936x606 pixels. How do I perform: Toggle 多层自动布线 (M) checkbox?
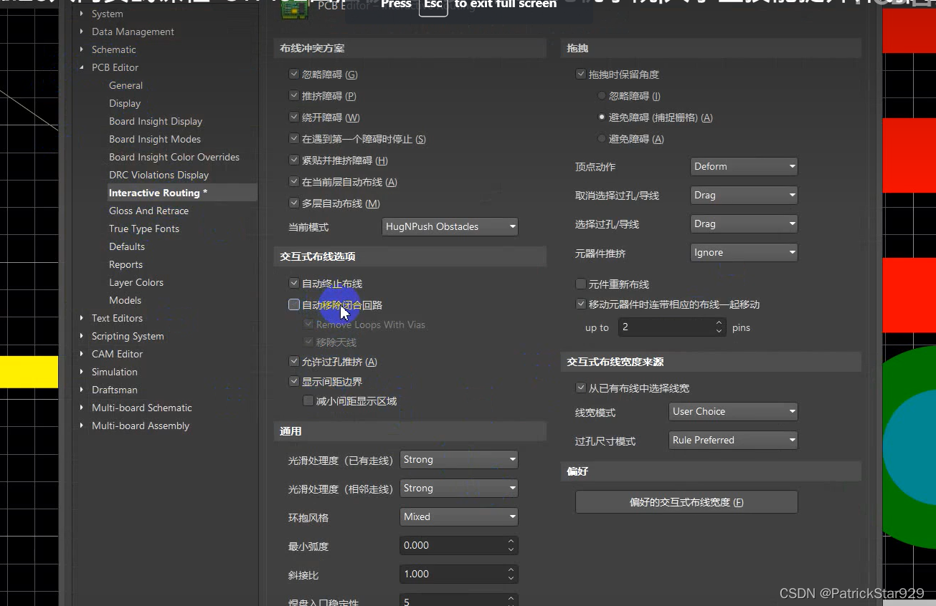294,203
